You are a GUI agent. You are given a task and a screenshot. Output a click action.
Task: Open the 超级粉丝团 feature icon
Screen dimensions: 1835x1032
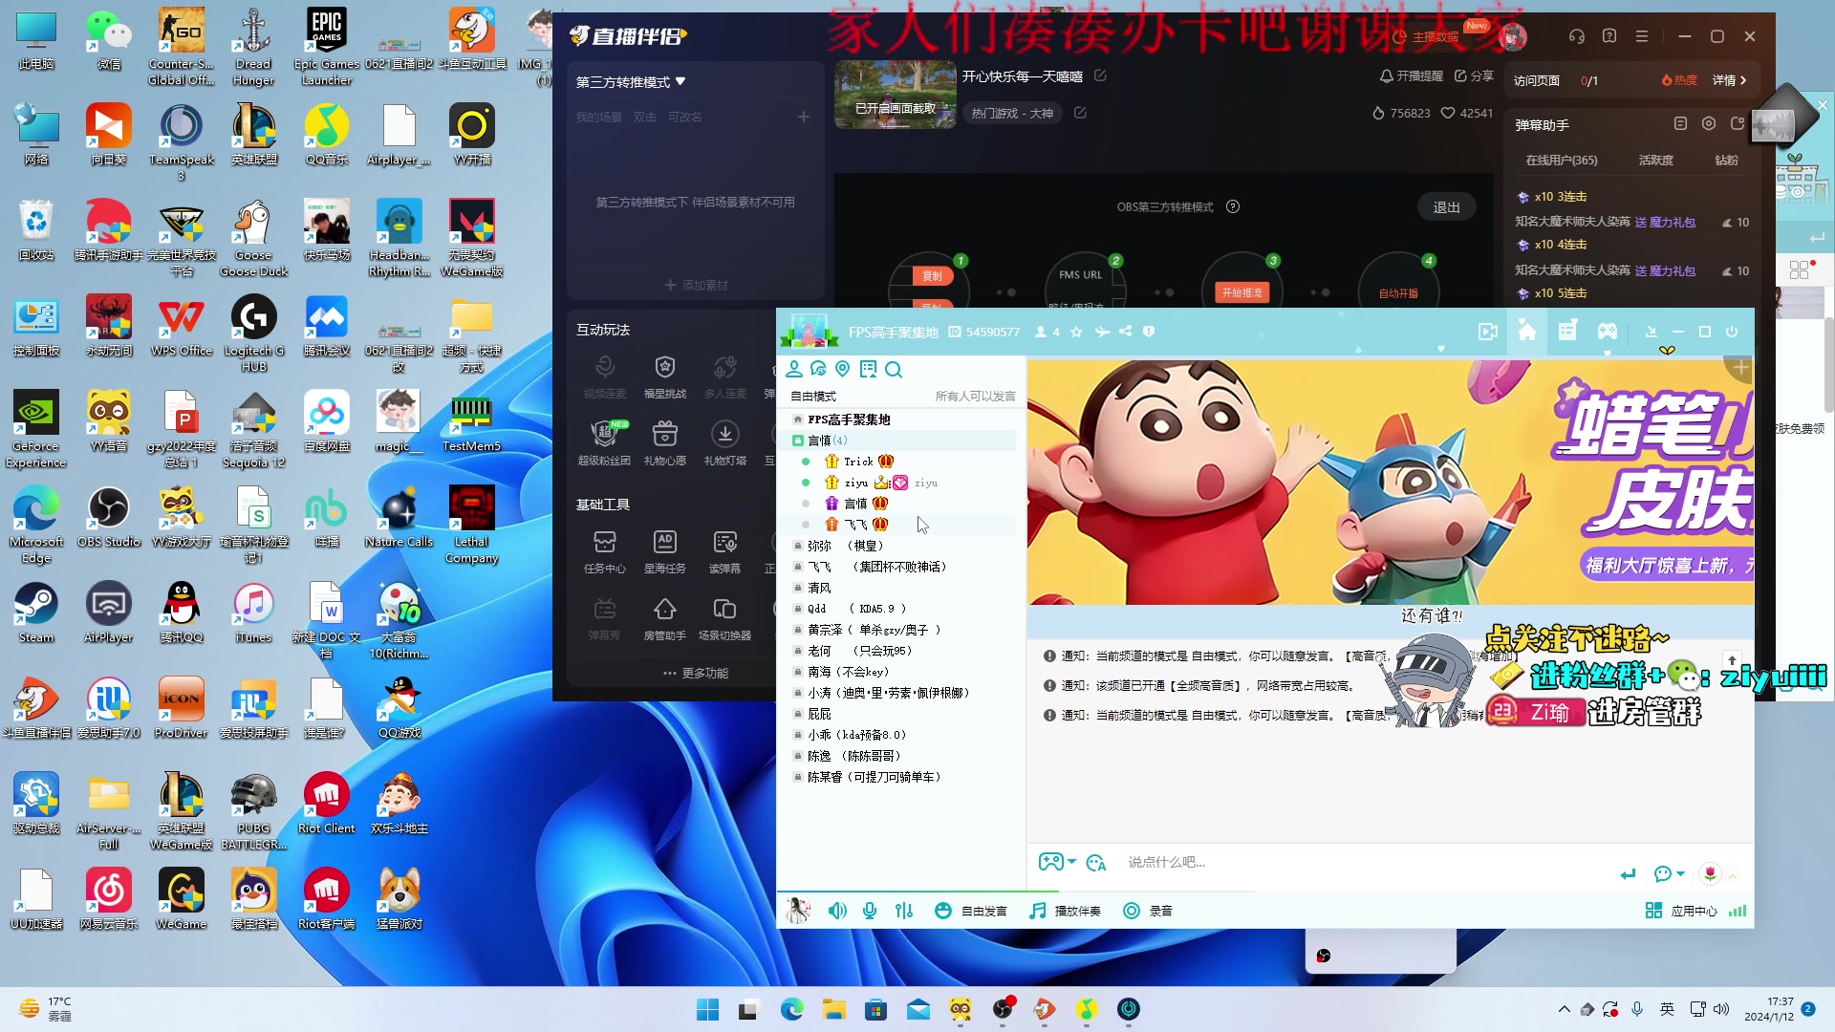(604, 442)
